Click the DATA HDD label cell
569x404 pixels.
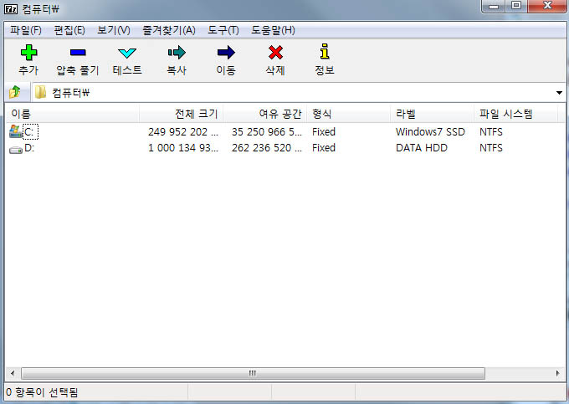[x=422, y=148]
